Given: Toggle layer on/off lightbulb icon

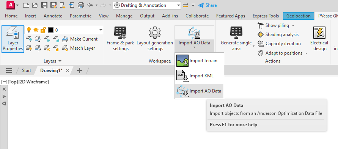Looking at the screenshot, I should tap(29, 30).
